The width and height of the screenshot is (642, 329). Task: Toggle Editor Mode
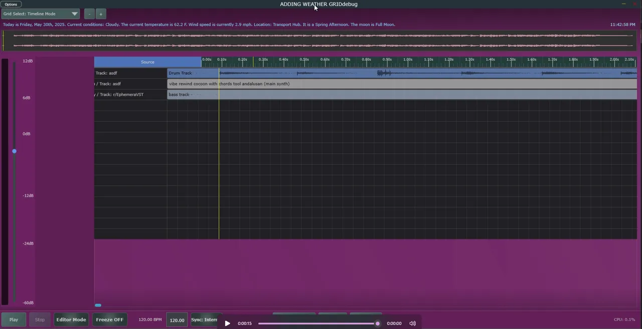[x=71, y=319]
